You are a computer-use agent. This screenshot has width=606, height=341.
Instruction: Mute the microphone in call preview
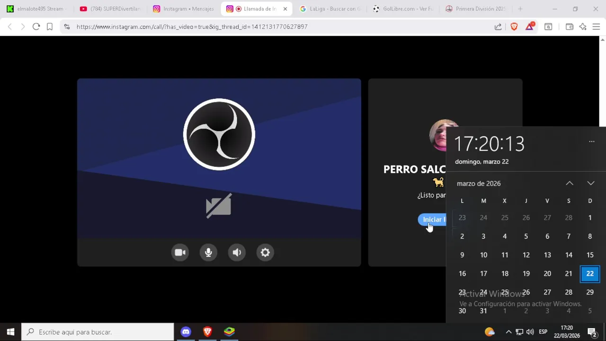point(208,252)
